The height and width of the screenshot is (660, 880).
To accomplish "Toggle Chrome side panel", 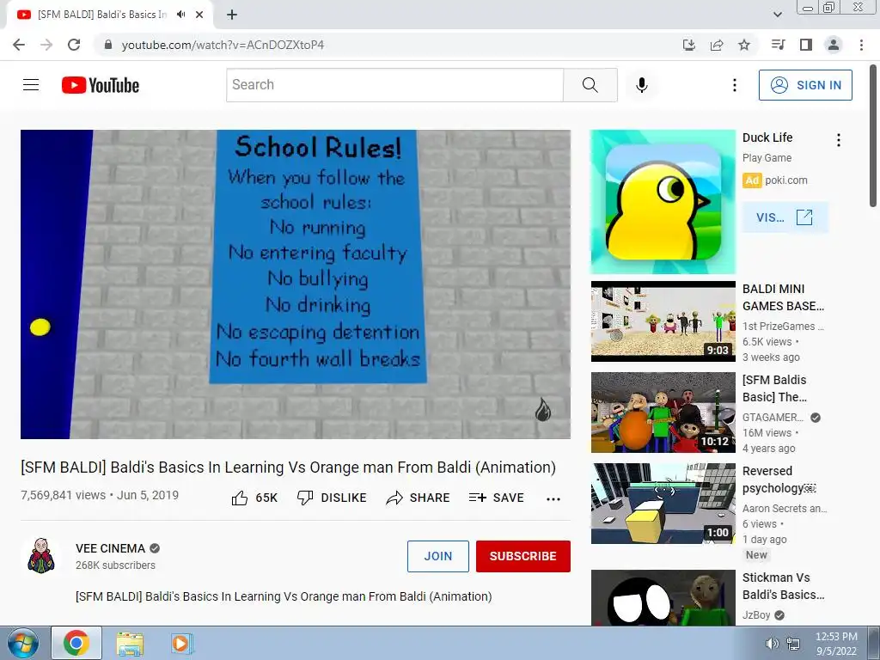I will (806, 45).
